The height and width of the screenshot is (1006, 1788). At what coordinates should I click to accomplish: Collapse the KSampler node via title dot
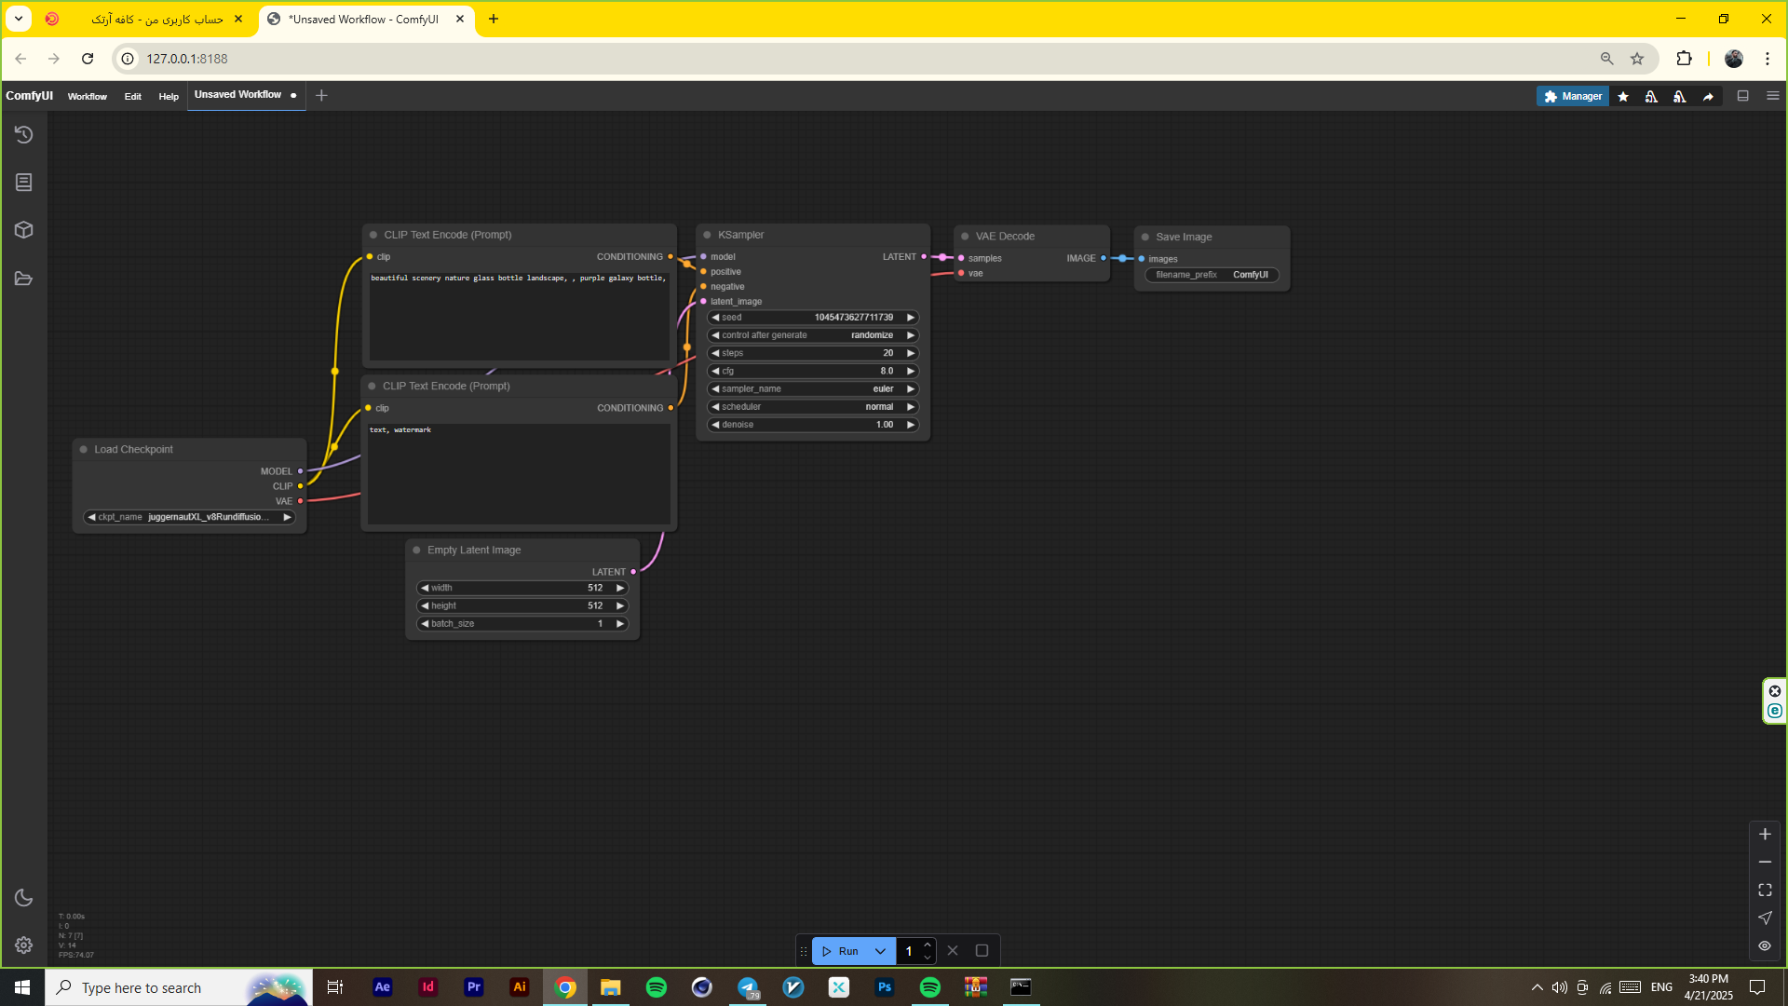[x=708, y=236]
